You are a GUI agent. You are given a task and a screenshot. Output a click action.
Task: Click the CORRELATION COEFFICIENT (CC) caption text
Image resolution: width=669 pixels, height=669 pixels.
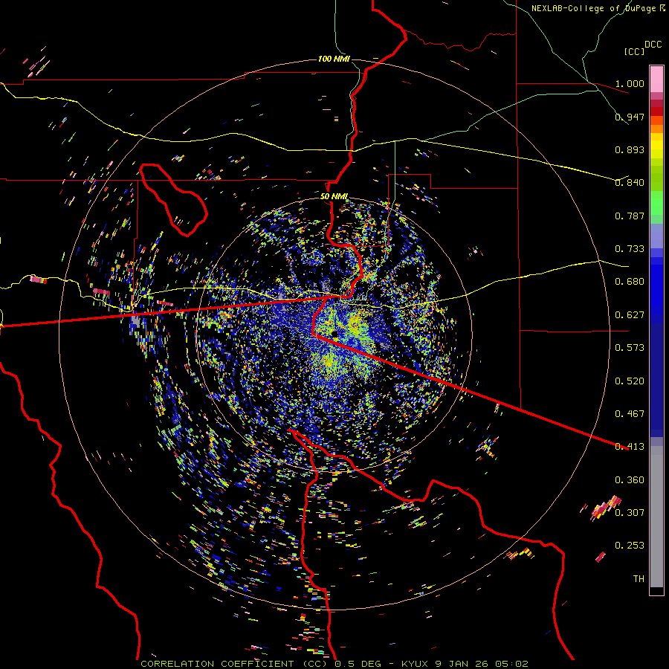(x=234, y=664)
